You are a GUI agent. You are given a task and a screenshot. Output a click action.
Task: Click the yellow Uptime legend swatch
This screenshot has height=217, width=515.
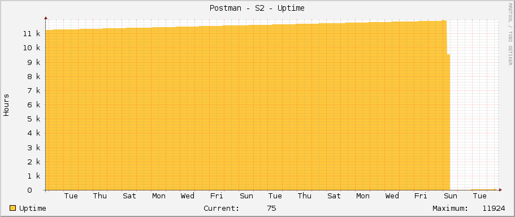click(13, 208)
